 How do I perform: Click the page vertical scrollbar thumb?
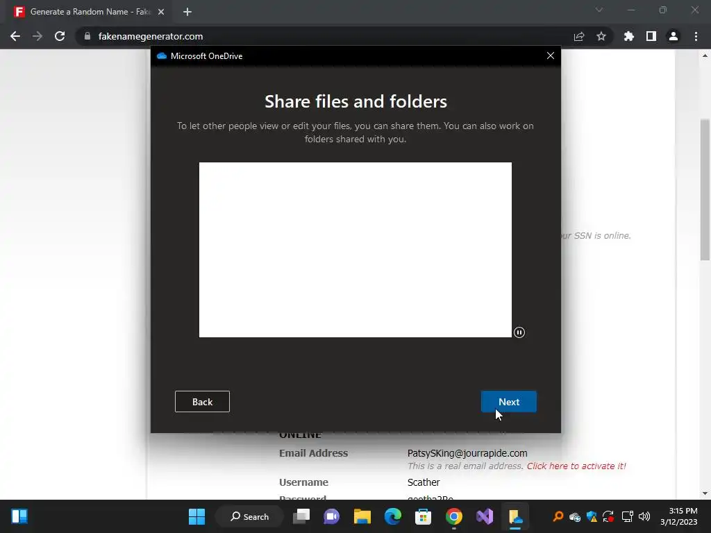[x=704, y=189]
